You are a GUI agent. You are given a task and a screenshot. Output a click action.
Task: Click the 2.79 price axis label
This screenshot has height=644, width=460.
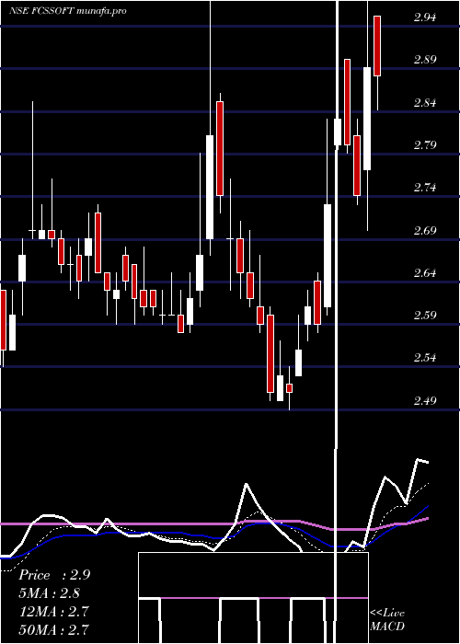425,145
